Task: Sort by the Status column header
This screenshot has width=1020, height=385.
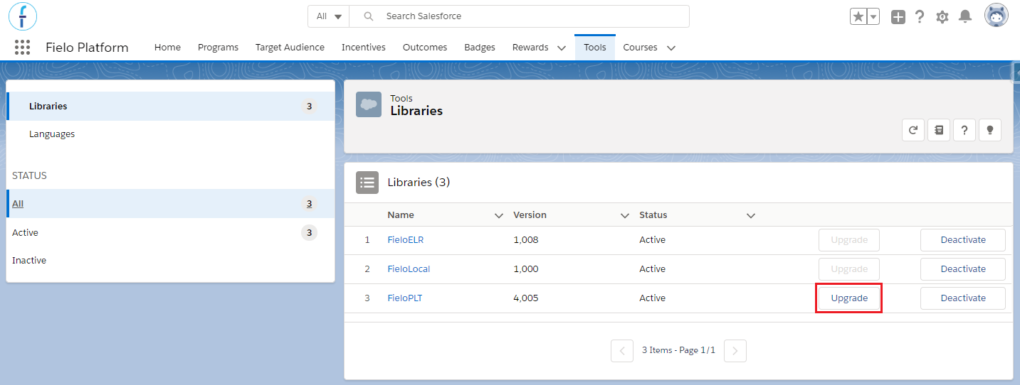Action: tap(653, 215)
